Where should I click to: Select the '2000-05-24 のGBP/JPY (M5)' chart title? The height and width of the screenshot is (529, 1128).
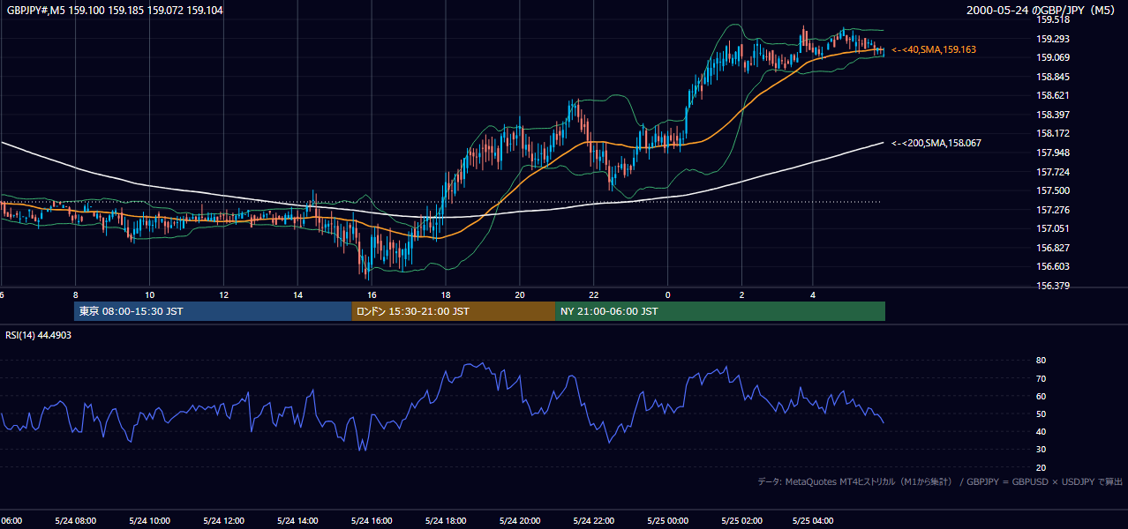[x=1042, y=11]
